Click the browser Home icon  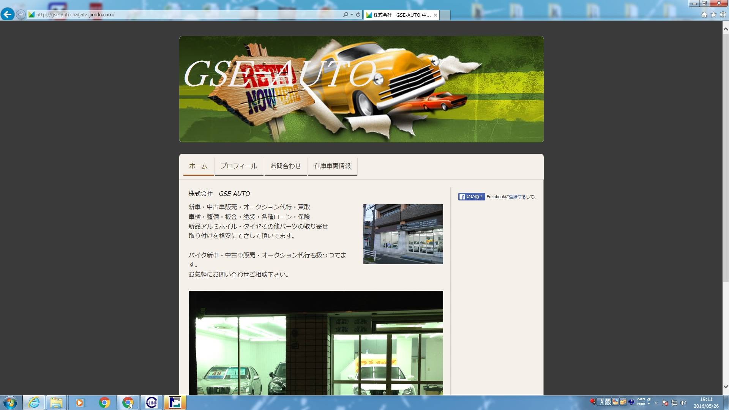click(x=704, y=15)
